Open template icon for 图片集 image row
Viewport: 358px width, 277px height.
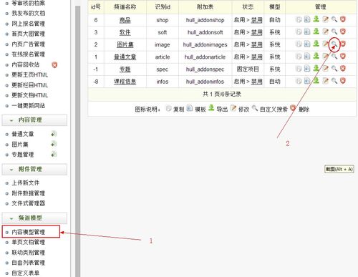point(307,44)
